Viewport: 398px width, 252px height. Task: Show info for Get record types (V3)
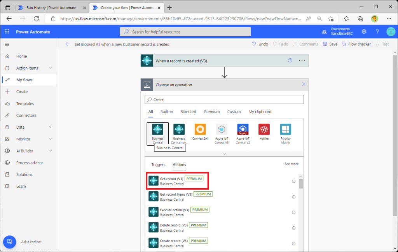(x=294, y=197)
